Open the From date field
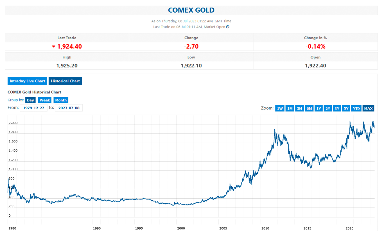384x236 pixels. click(x=34, y=108)
